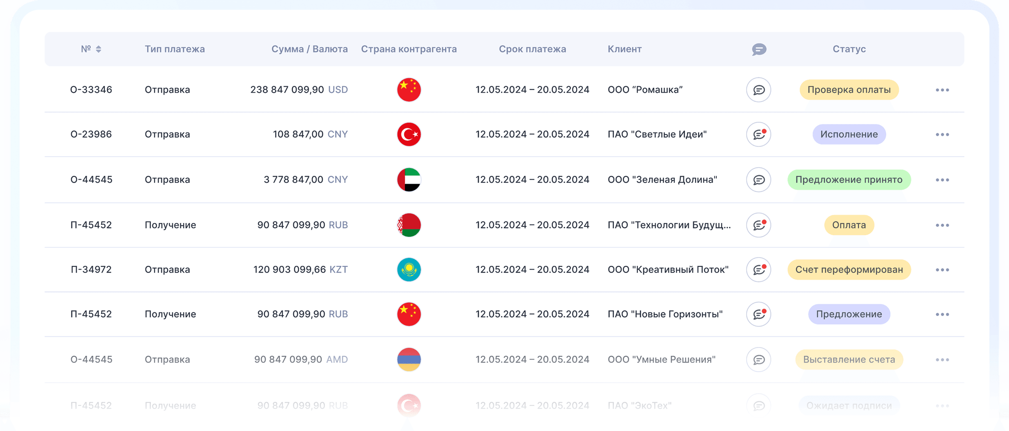Click the "Счет переформирован" status badge
Image resolution: width=1009 pixels, height=431 pixels.
point(849,269)
